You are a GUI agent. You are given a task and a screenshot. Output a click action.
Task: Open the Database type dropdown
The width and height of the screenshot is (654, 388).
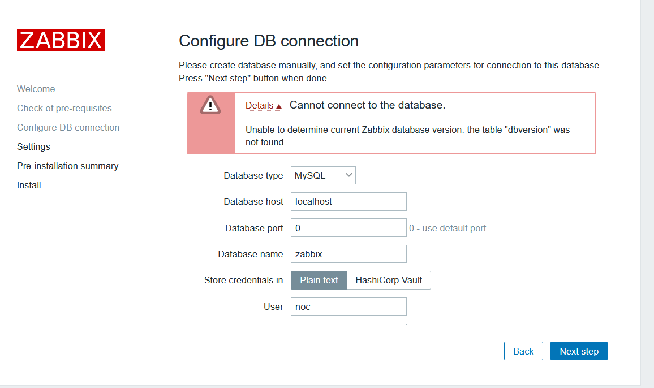[323, 175]
